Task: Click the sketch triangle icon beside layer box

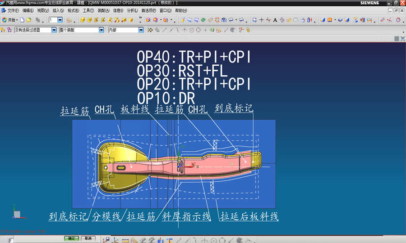Action: point(69,20)
